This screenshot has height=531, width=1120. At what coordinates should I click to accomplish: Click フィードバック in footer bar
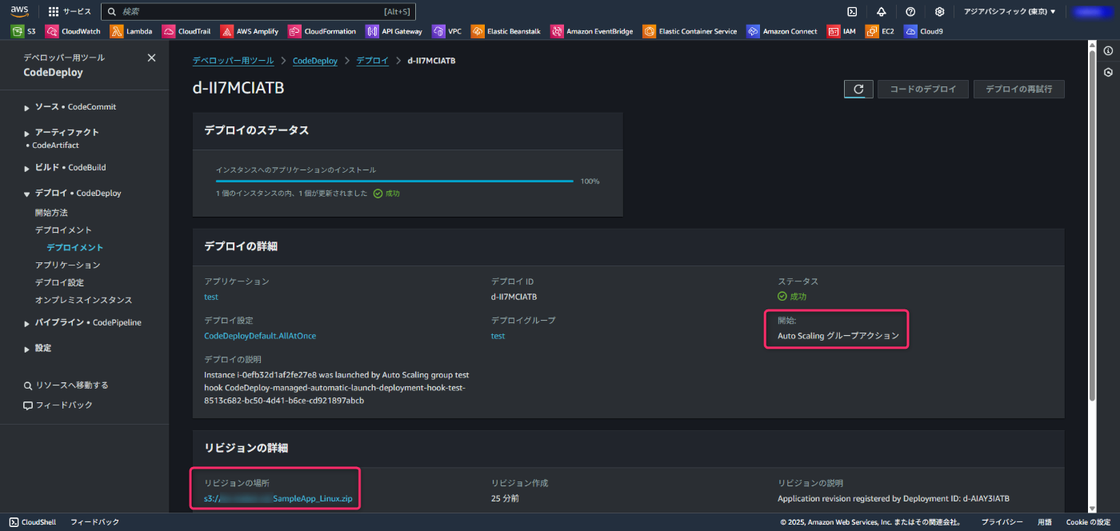[94, 522]
